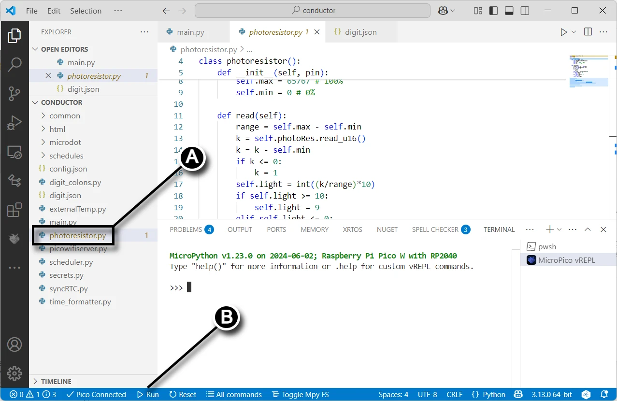Click Reset in the status bar

coord(183,395)
